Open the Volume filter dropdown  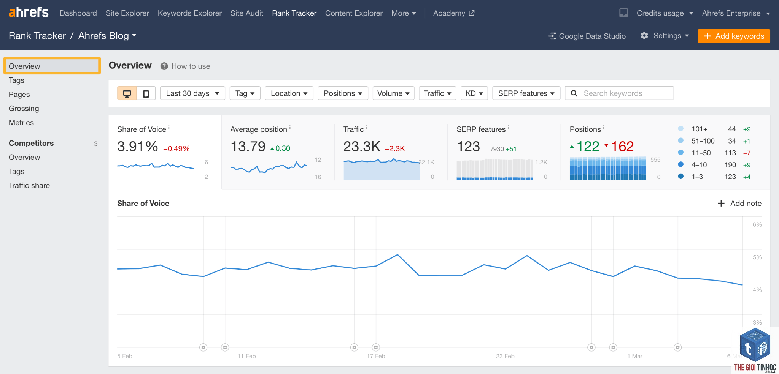[x=393, y=93]
